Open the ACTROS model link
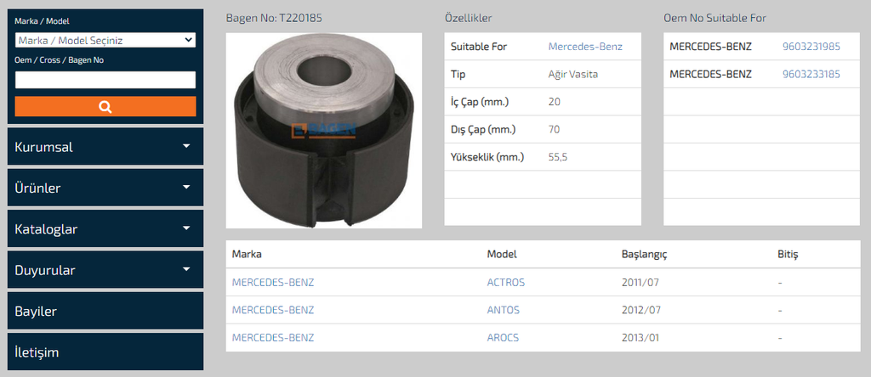 tap(505, 282)
